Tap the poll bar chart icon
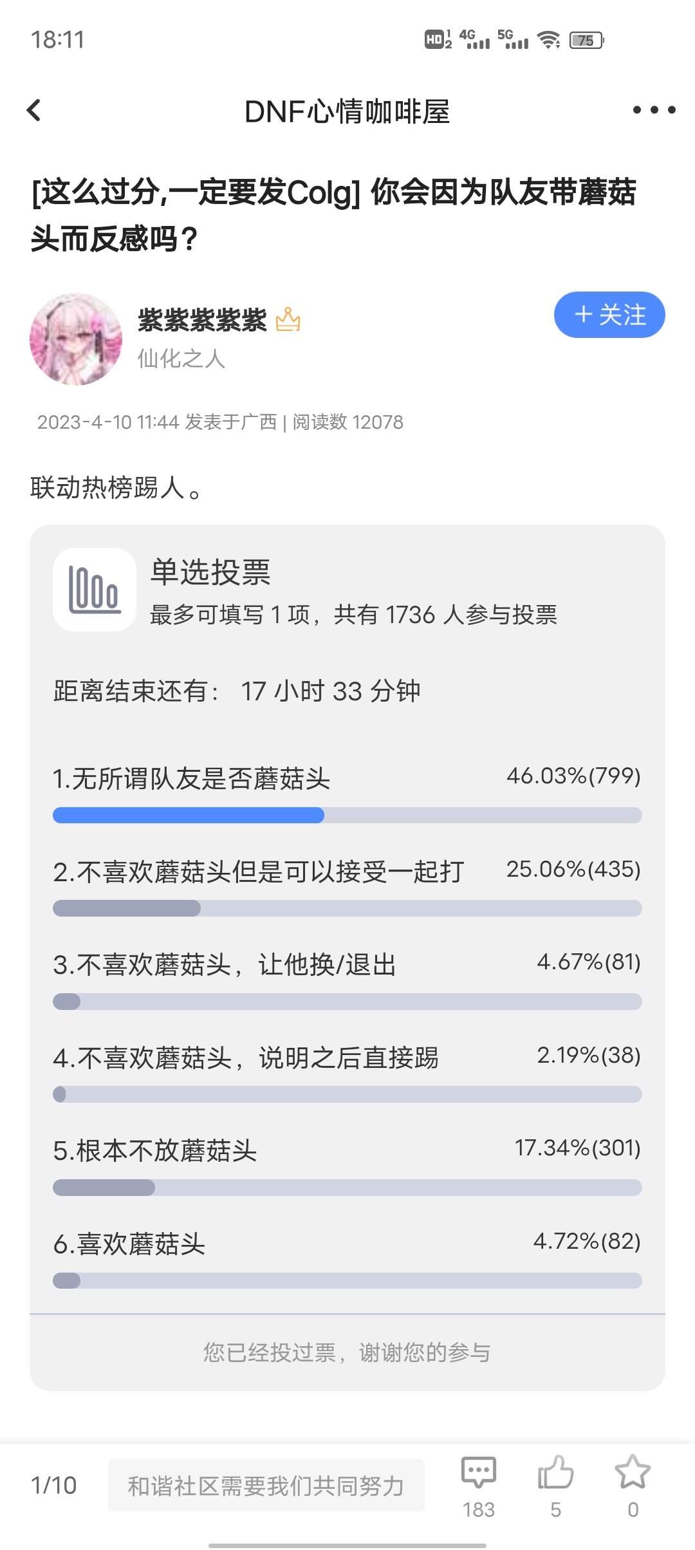 tap(95, 590)
